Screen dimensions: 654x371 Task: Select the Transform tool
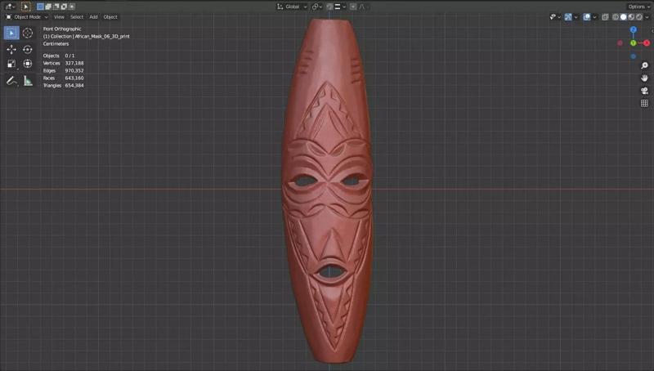28,64
